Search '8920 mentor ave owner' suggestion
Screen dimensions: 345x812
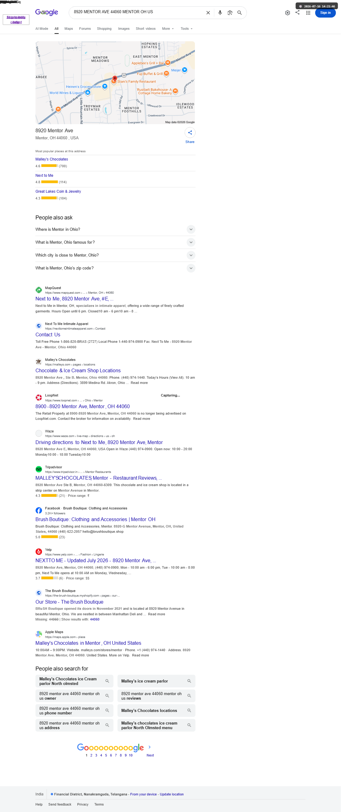click(74, 696)
